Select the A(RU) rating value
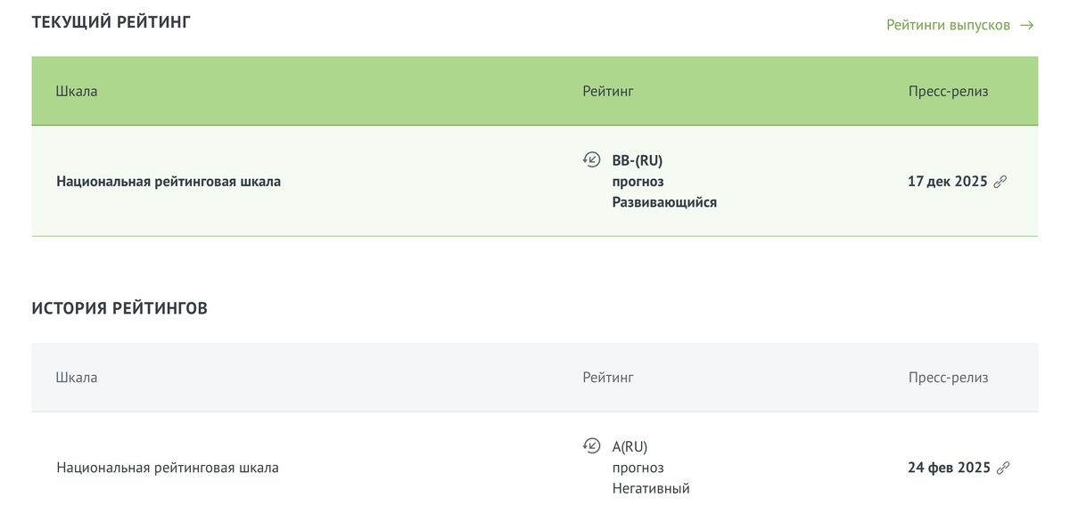 (630, 446)
